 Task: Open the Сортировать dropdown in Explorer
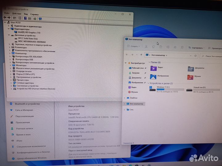pyautogui.click(x=196, y=48)
